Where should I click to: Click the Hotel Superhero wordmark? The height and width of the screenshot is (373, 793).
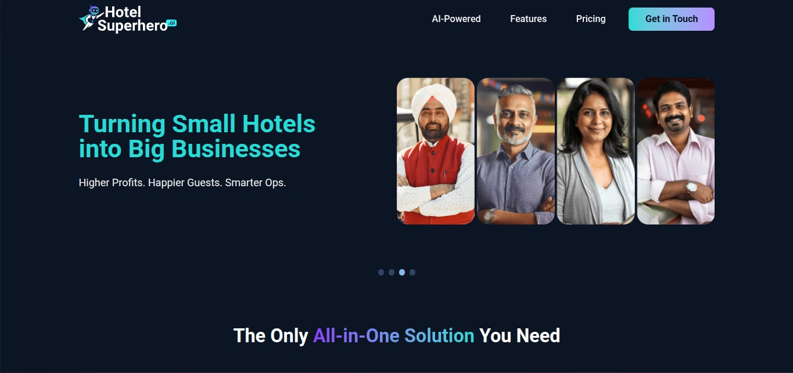pyautogui.click(x=132, y=19)
